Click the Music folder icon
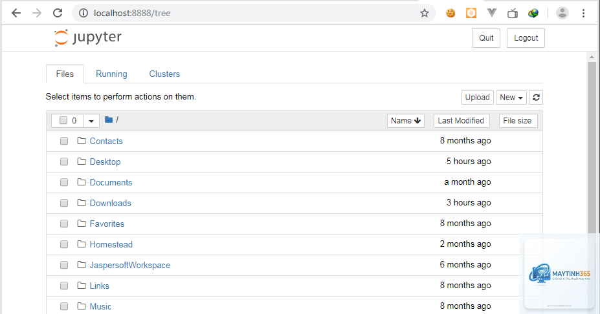This screenshot has height=314, width=600. click(x=81, y=306)
